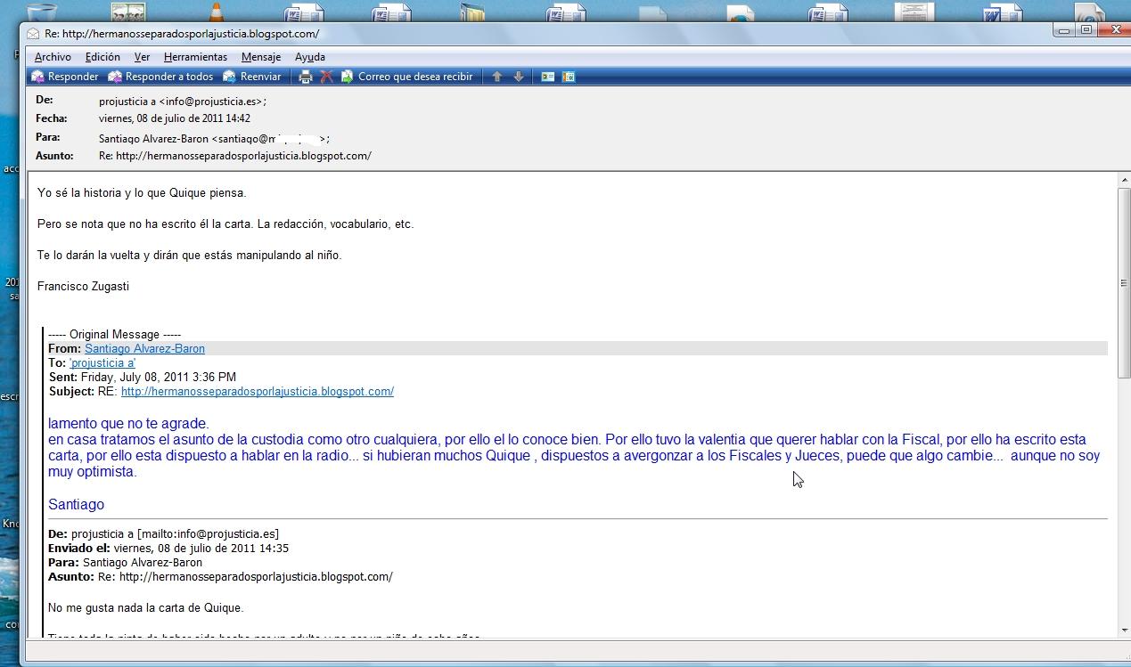This screenshot has width=1131, height=667.
Task: Open the Herramientas menu
Action: pos(195,57)
